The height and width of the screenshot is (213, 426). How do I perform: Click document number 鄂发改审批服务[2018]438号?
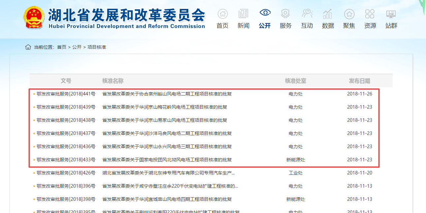coord(66,120)
